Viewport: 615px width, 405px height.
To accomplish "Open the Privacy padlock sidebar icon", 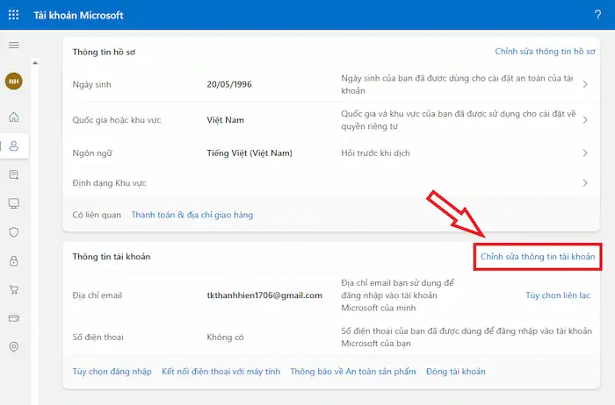I will [x=14, y=261].
